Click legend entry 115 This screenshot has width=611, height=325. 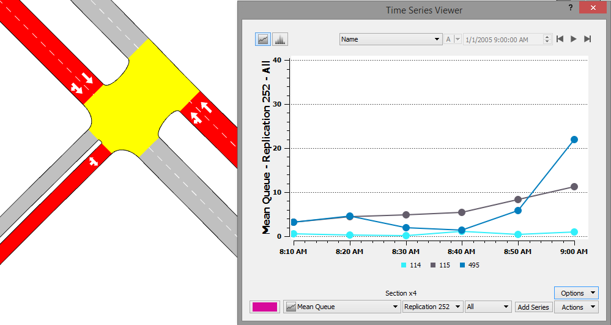pyautogui.click(x=440, y=265)
